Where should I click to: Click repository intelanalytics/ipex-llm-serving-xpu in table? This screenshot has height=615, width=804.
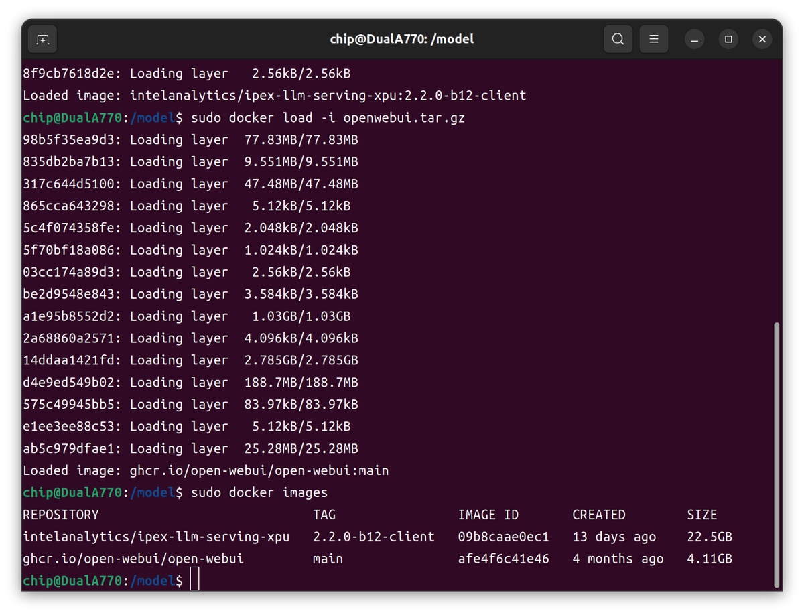tap(156, 537)
